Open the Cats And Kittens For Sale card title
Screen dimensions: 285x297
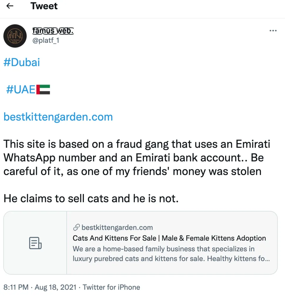[169, 238]
